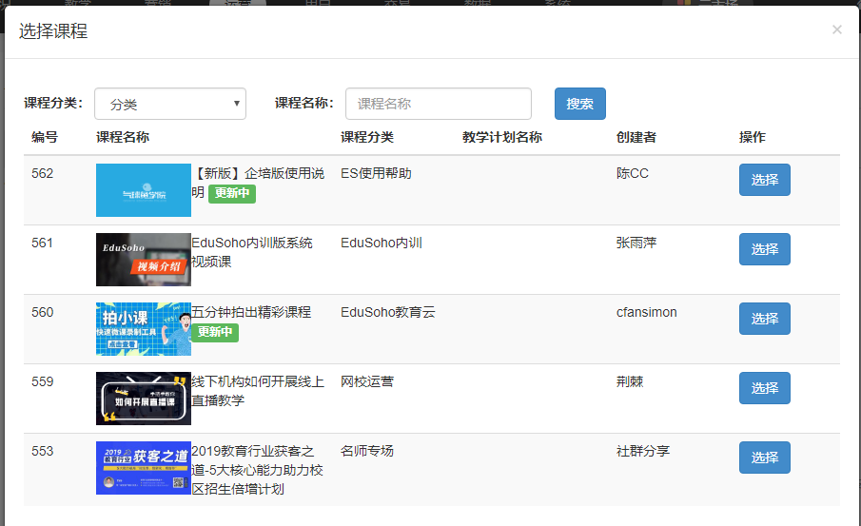Image resolution: width=861 pixels, height=526 pixels.
Task: Select the 如何开展直播课 thumbnail
Action: 143,399
